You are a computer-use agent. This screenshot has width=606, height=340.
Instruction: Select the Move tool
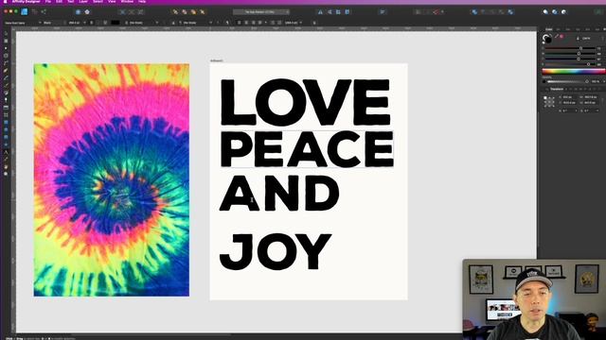pyautogui.click(x=6, y=33)
